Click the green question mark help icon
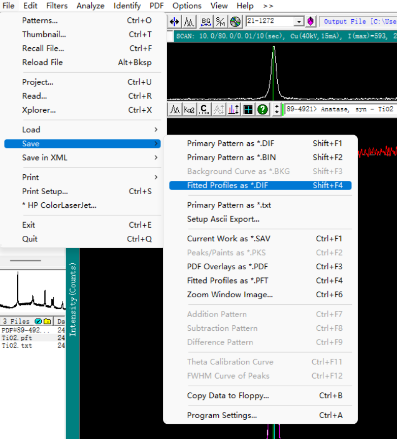Viewport: 397px width, 439px height. pyautogui.click(x=262, y=109)
